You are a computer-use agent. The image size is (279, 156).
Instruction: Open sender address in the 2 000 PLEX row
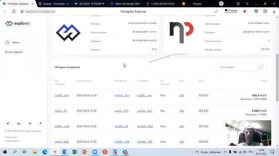click(x=122, y=111)
